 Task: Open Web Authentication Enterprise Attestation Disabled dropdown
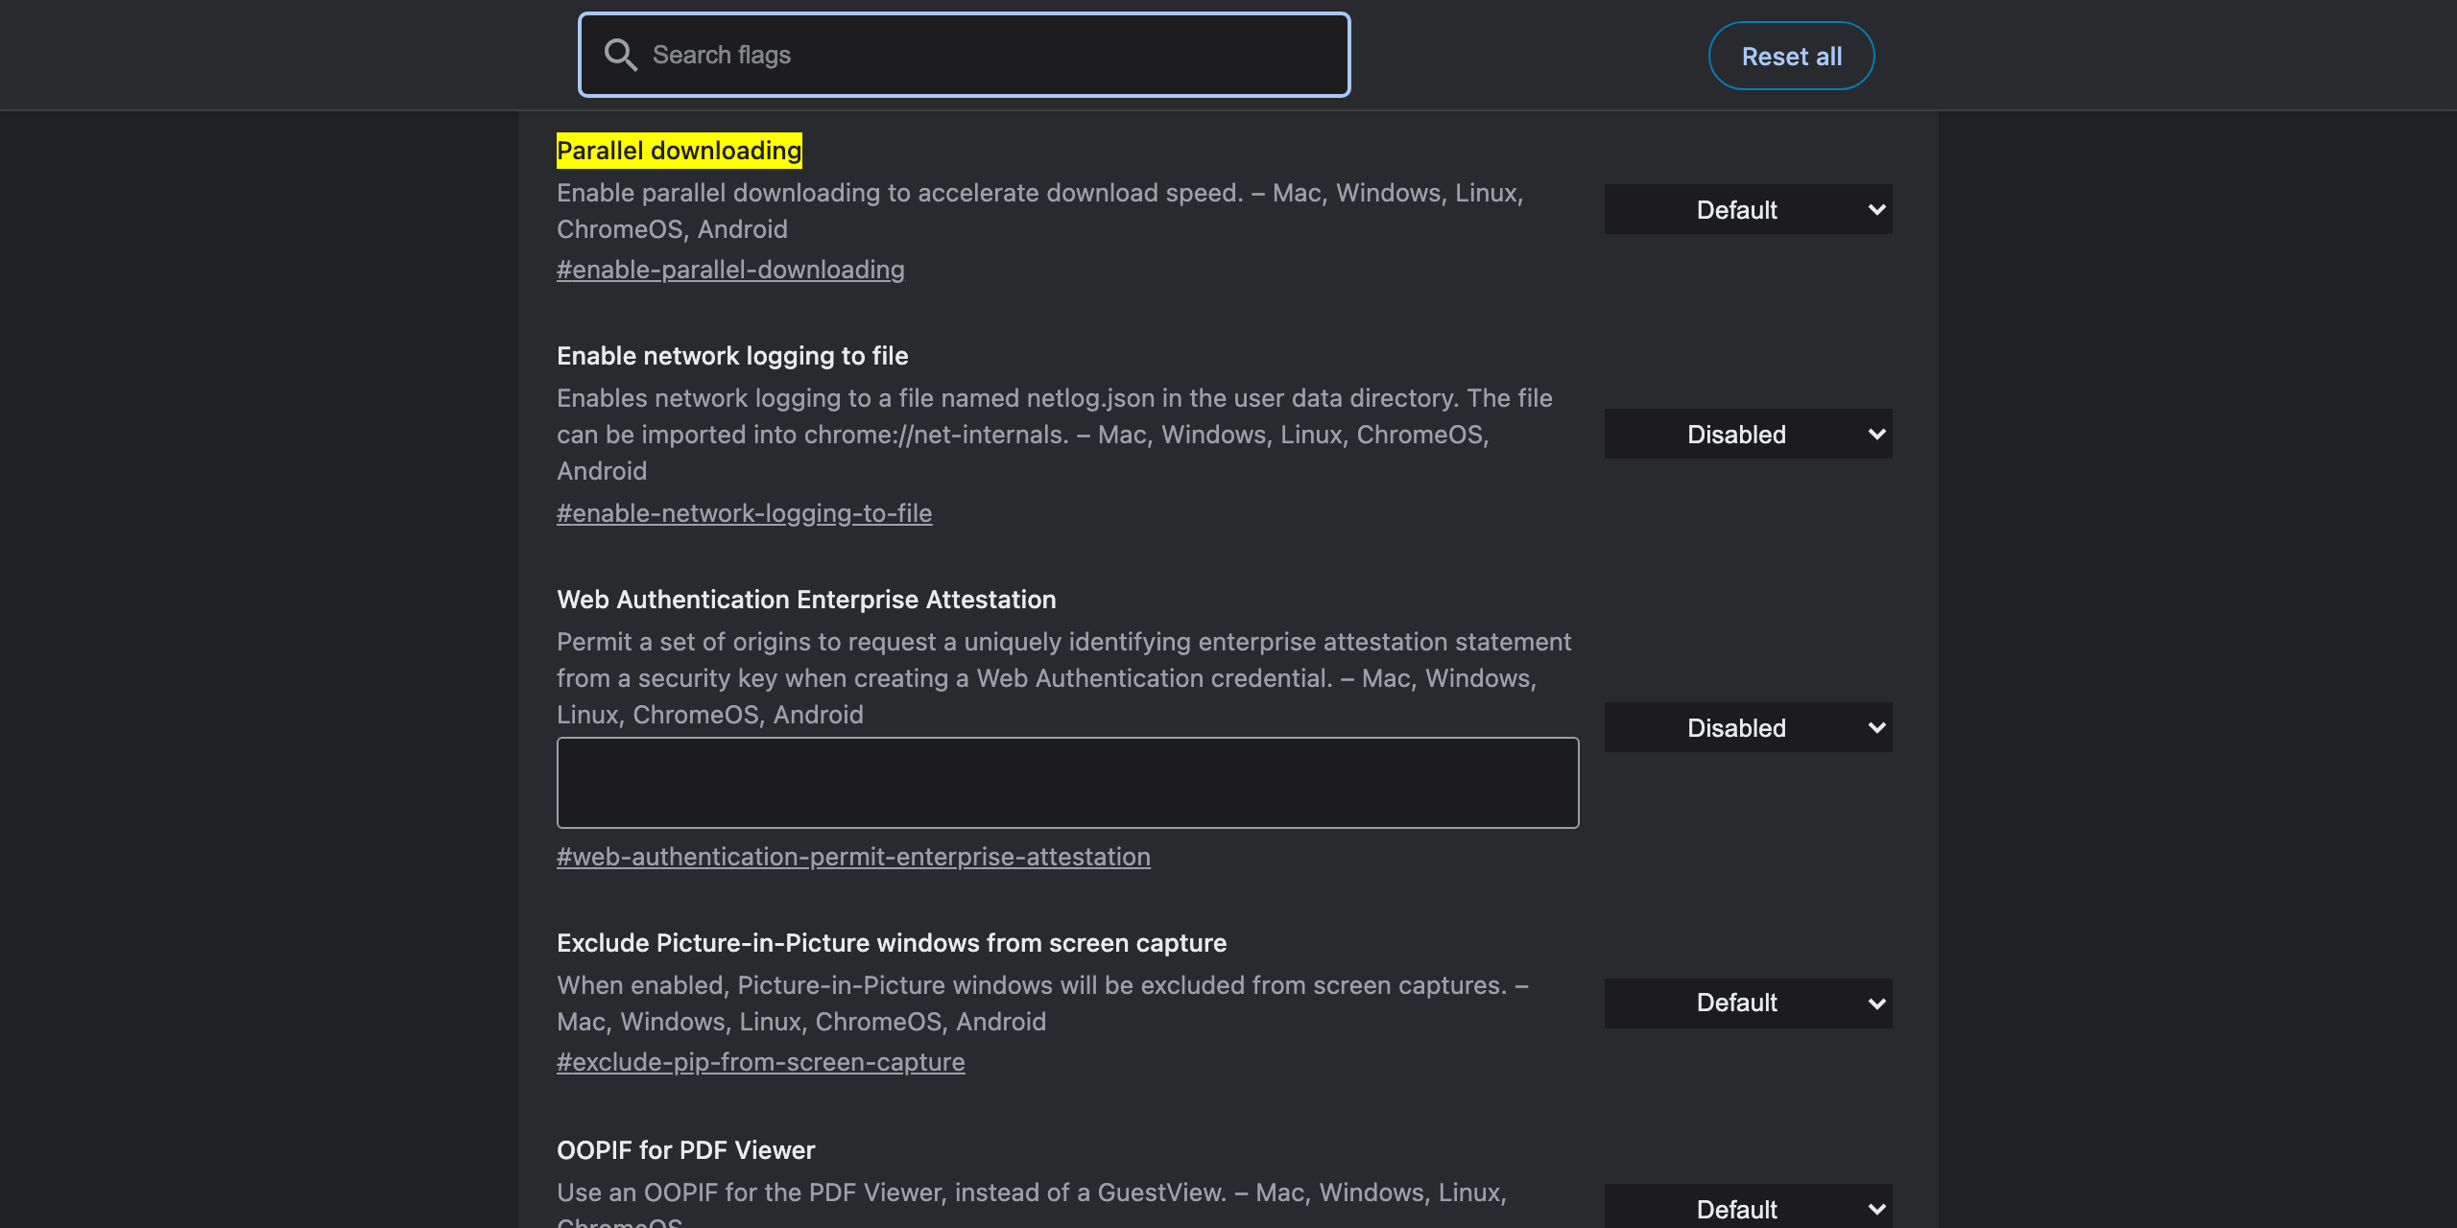point(1748,727)
